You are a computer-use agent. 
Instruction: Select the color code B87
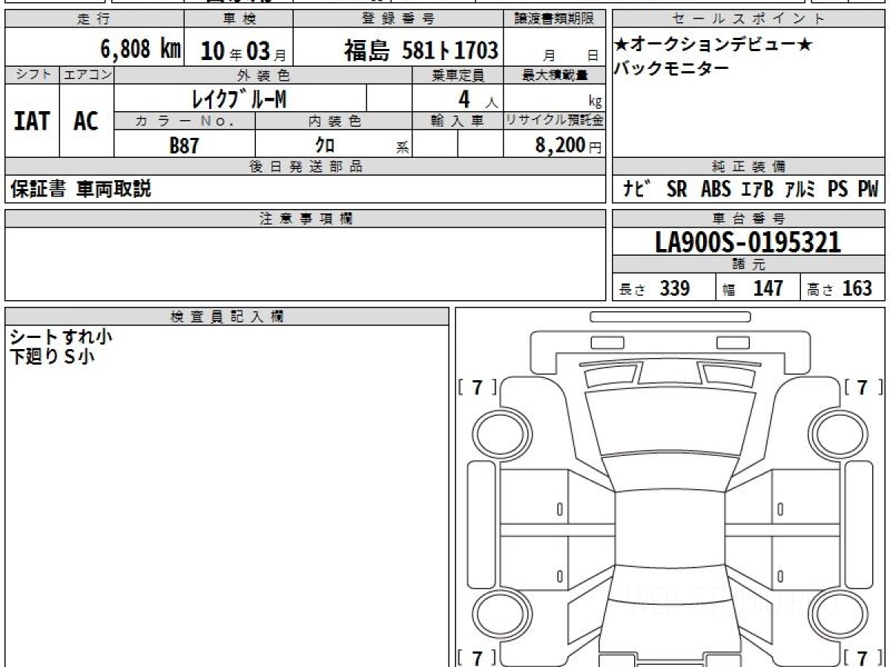click(184, 145)
